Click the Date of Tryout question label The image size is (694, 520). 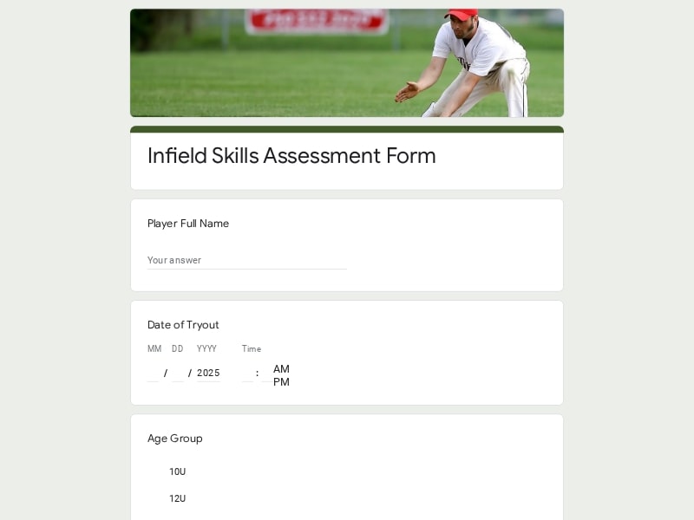click(x=183, y=324)
